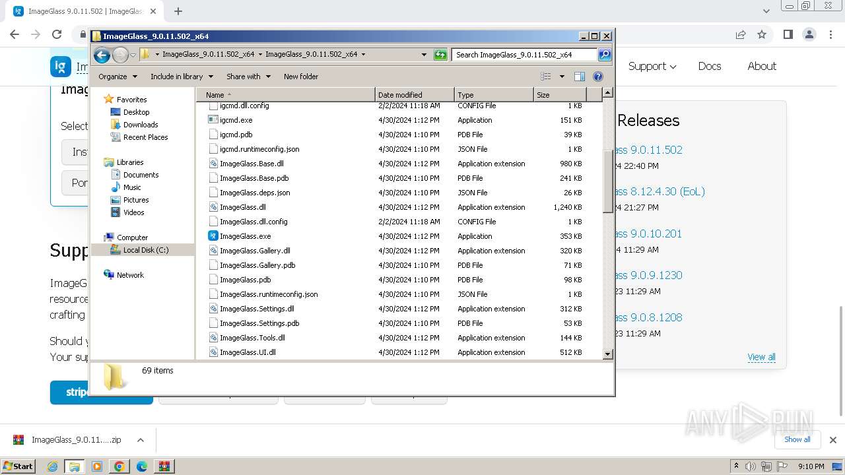Open Chrome three-dot menu
Viewport: 845px width, 475px height.
click(830, 34)
